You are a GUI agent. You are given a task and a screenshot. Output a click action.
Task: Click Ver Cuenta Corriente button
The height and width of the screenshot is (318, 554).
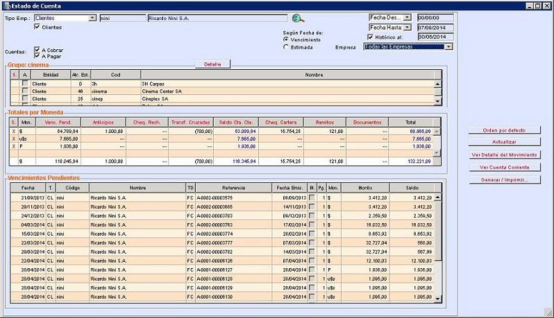tap(504, 167)
